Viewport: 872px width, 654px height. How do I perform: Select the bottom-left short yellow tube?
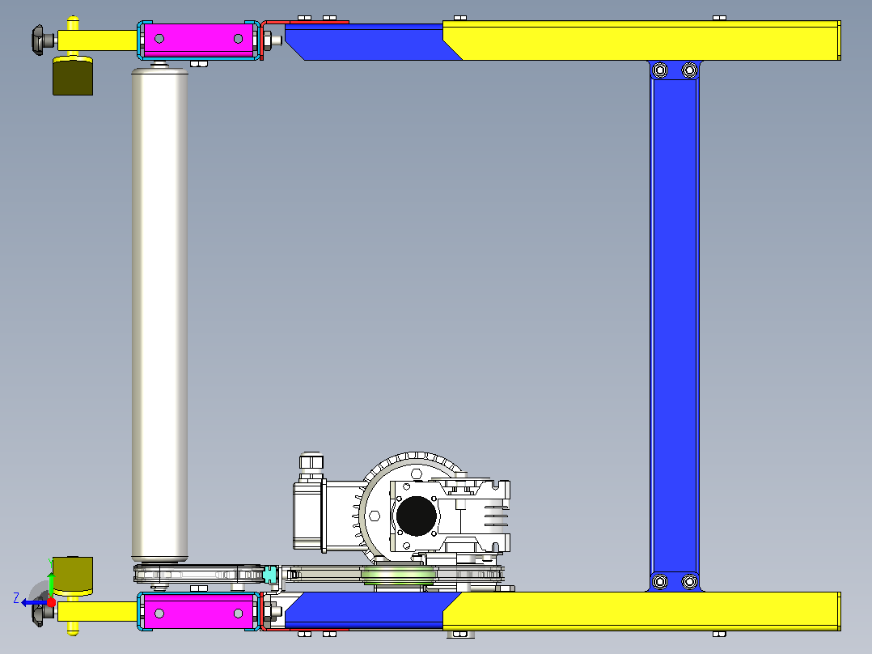[97, 611]
